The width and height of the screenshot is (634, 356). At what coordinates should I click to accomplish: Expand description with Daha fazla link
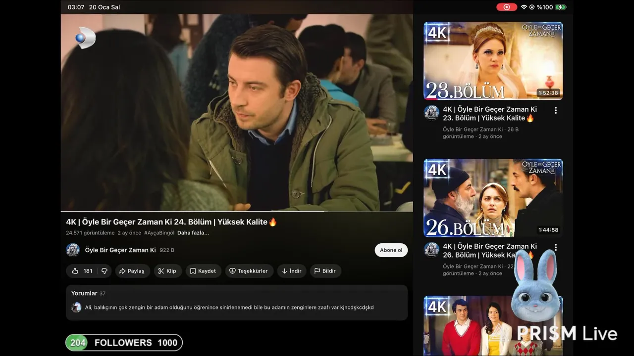coord(193,233)
